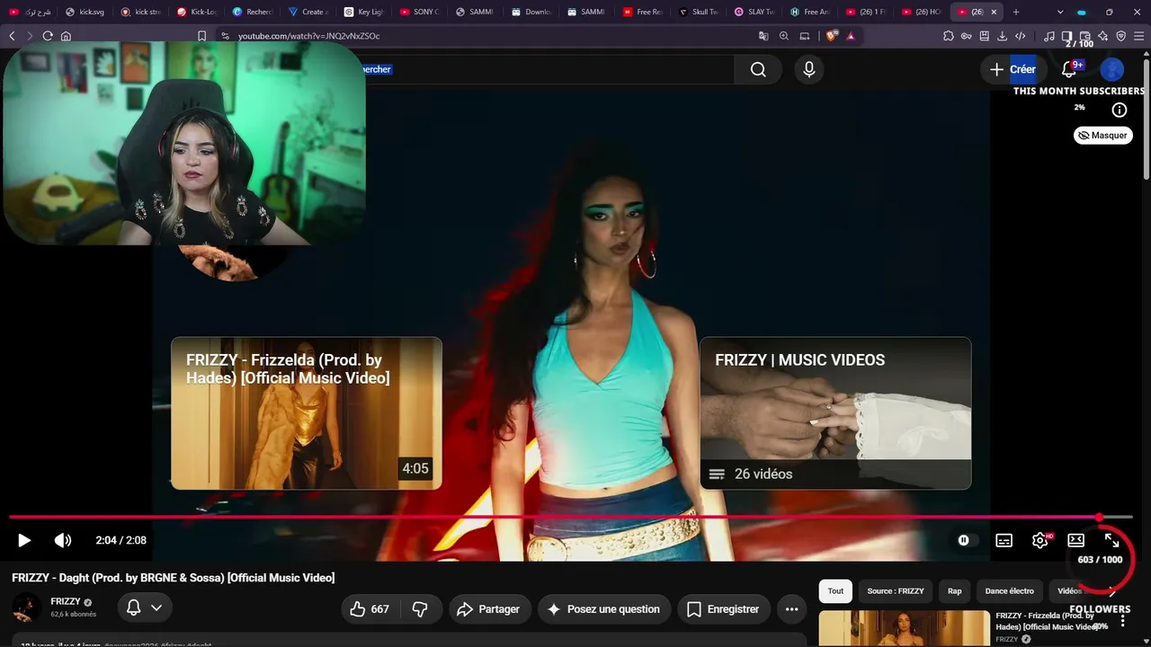Open the Brave Leo AI sparkle icon

(1103, 36)
